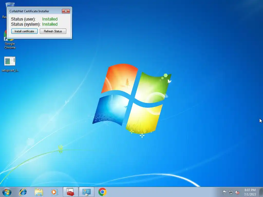Launch Internet Explorer from the taskbar
Screen dimensions: 263x197
click(x=23, y=192)
